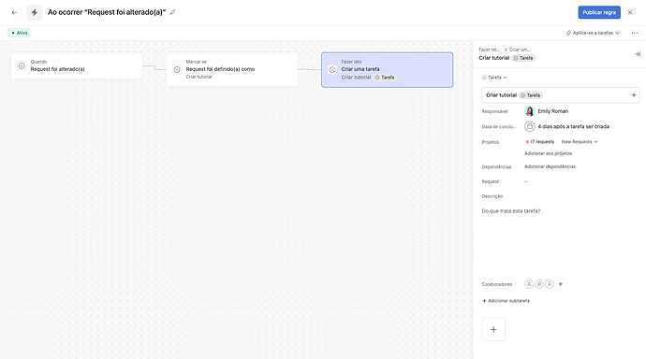Click the lightning bolt rule icon
The image size is (646, 359).
pos(35,12)
